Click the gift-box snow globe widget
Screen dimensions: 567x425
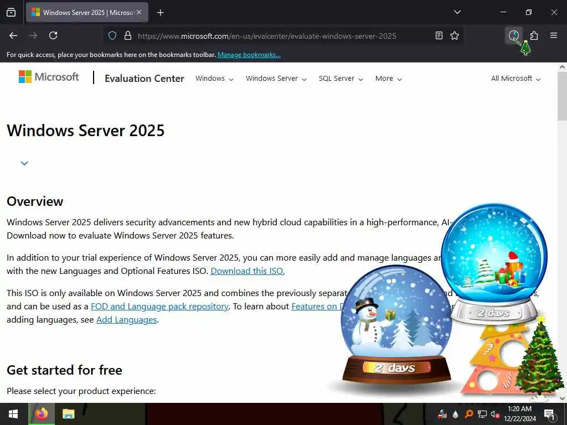coord(494,264)
